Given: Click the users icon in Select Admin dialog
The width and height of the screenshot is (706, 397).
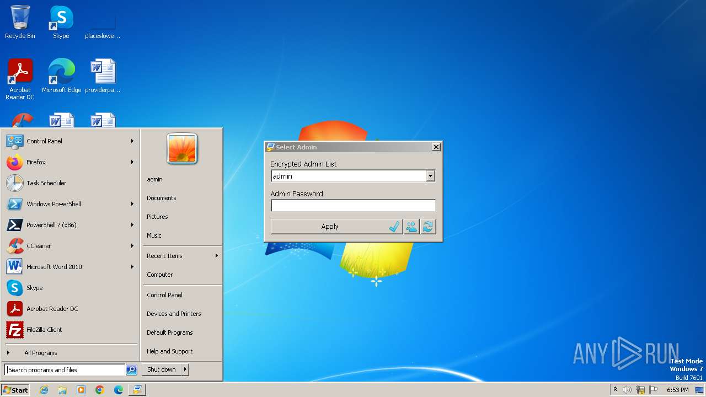Looking at the screenshot, I should coord(411,227).
